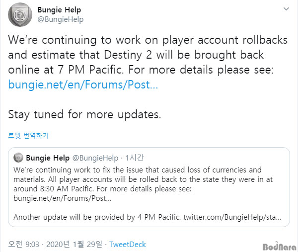
Task: Open the blue bungie.net forum post link
Action: (x=83, y=84)
